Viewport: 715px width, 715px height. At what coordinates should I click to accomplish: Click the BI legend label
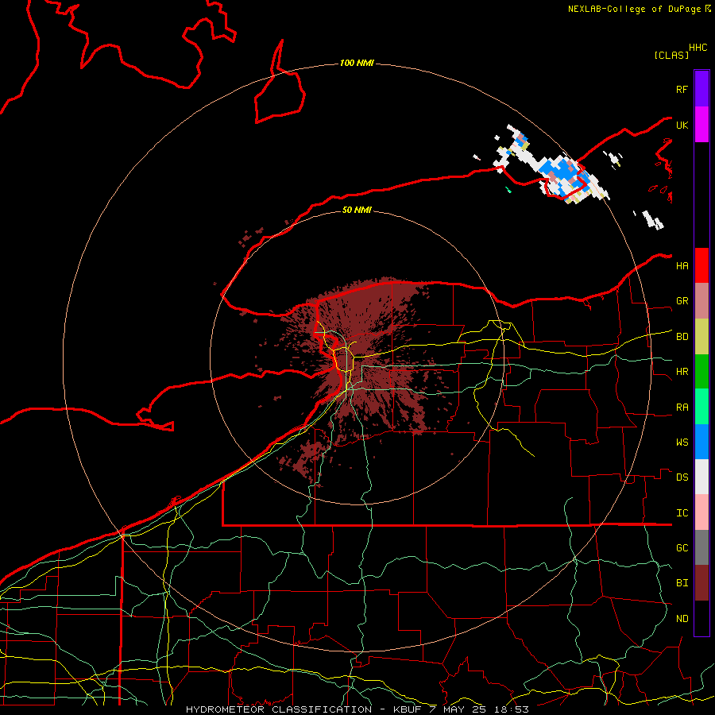[x=682, y=583]
